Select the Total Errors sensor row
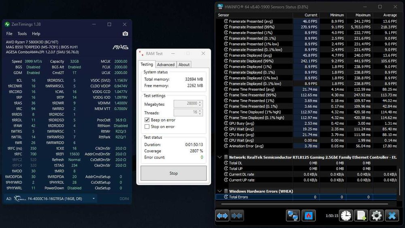The height and width of the screenshot is (228, 405). 306,197
